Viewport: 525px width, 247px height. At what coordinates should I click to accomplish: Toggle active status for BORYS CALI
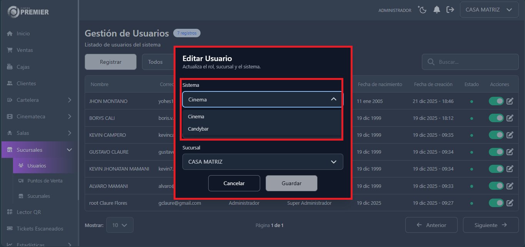click(x=496, y=118)
